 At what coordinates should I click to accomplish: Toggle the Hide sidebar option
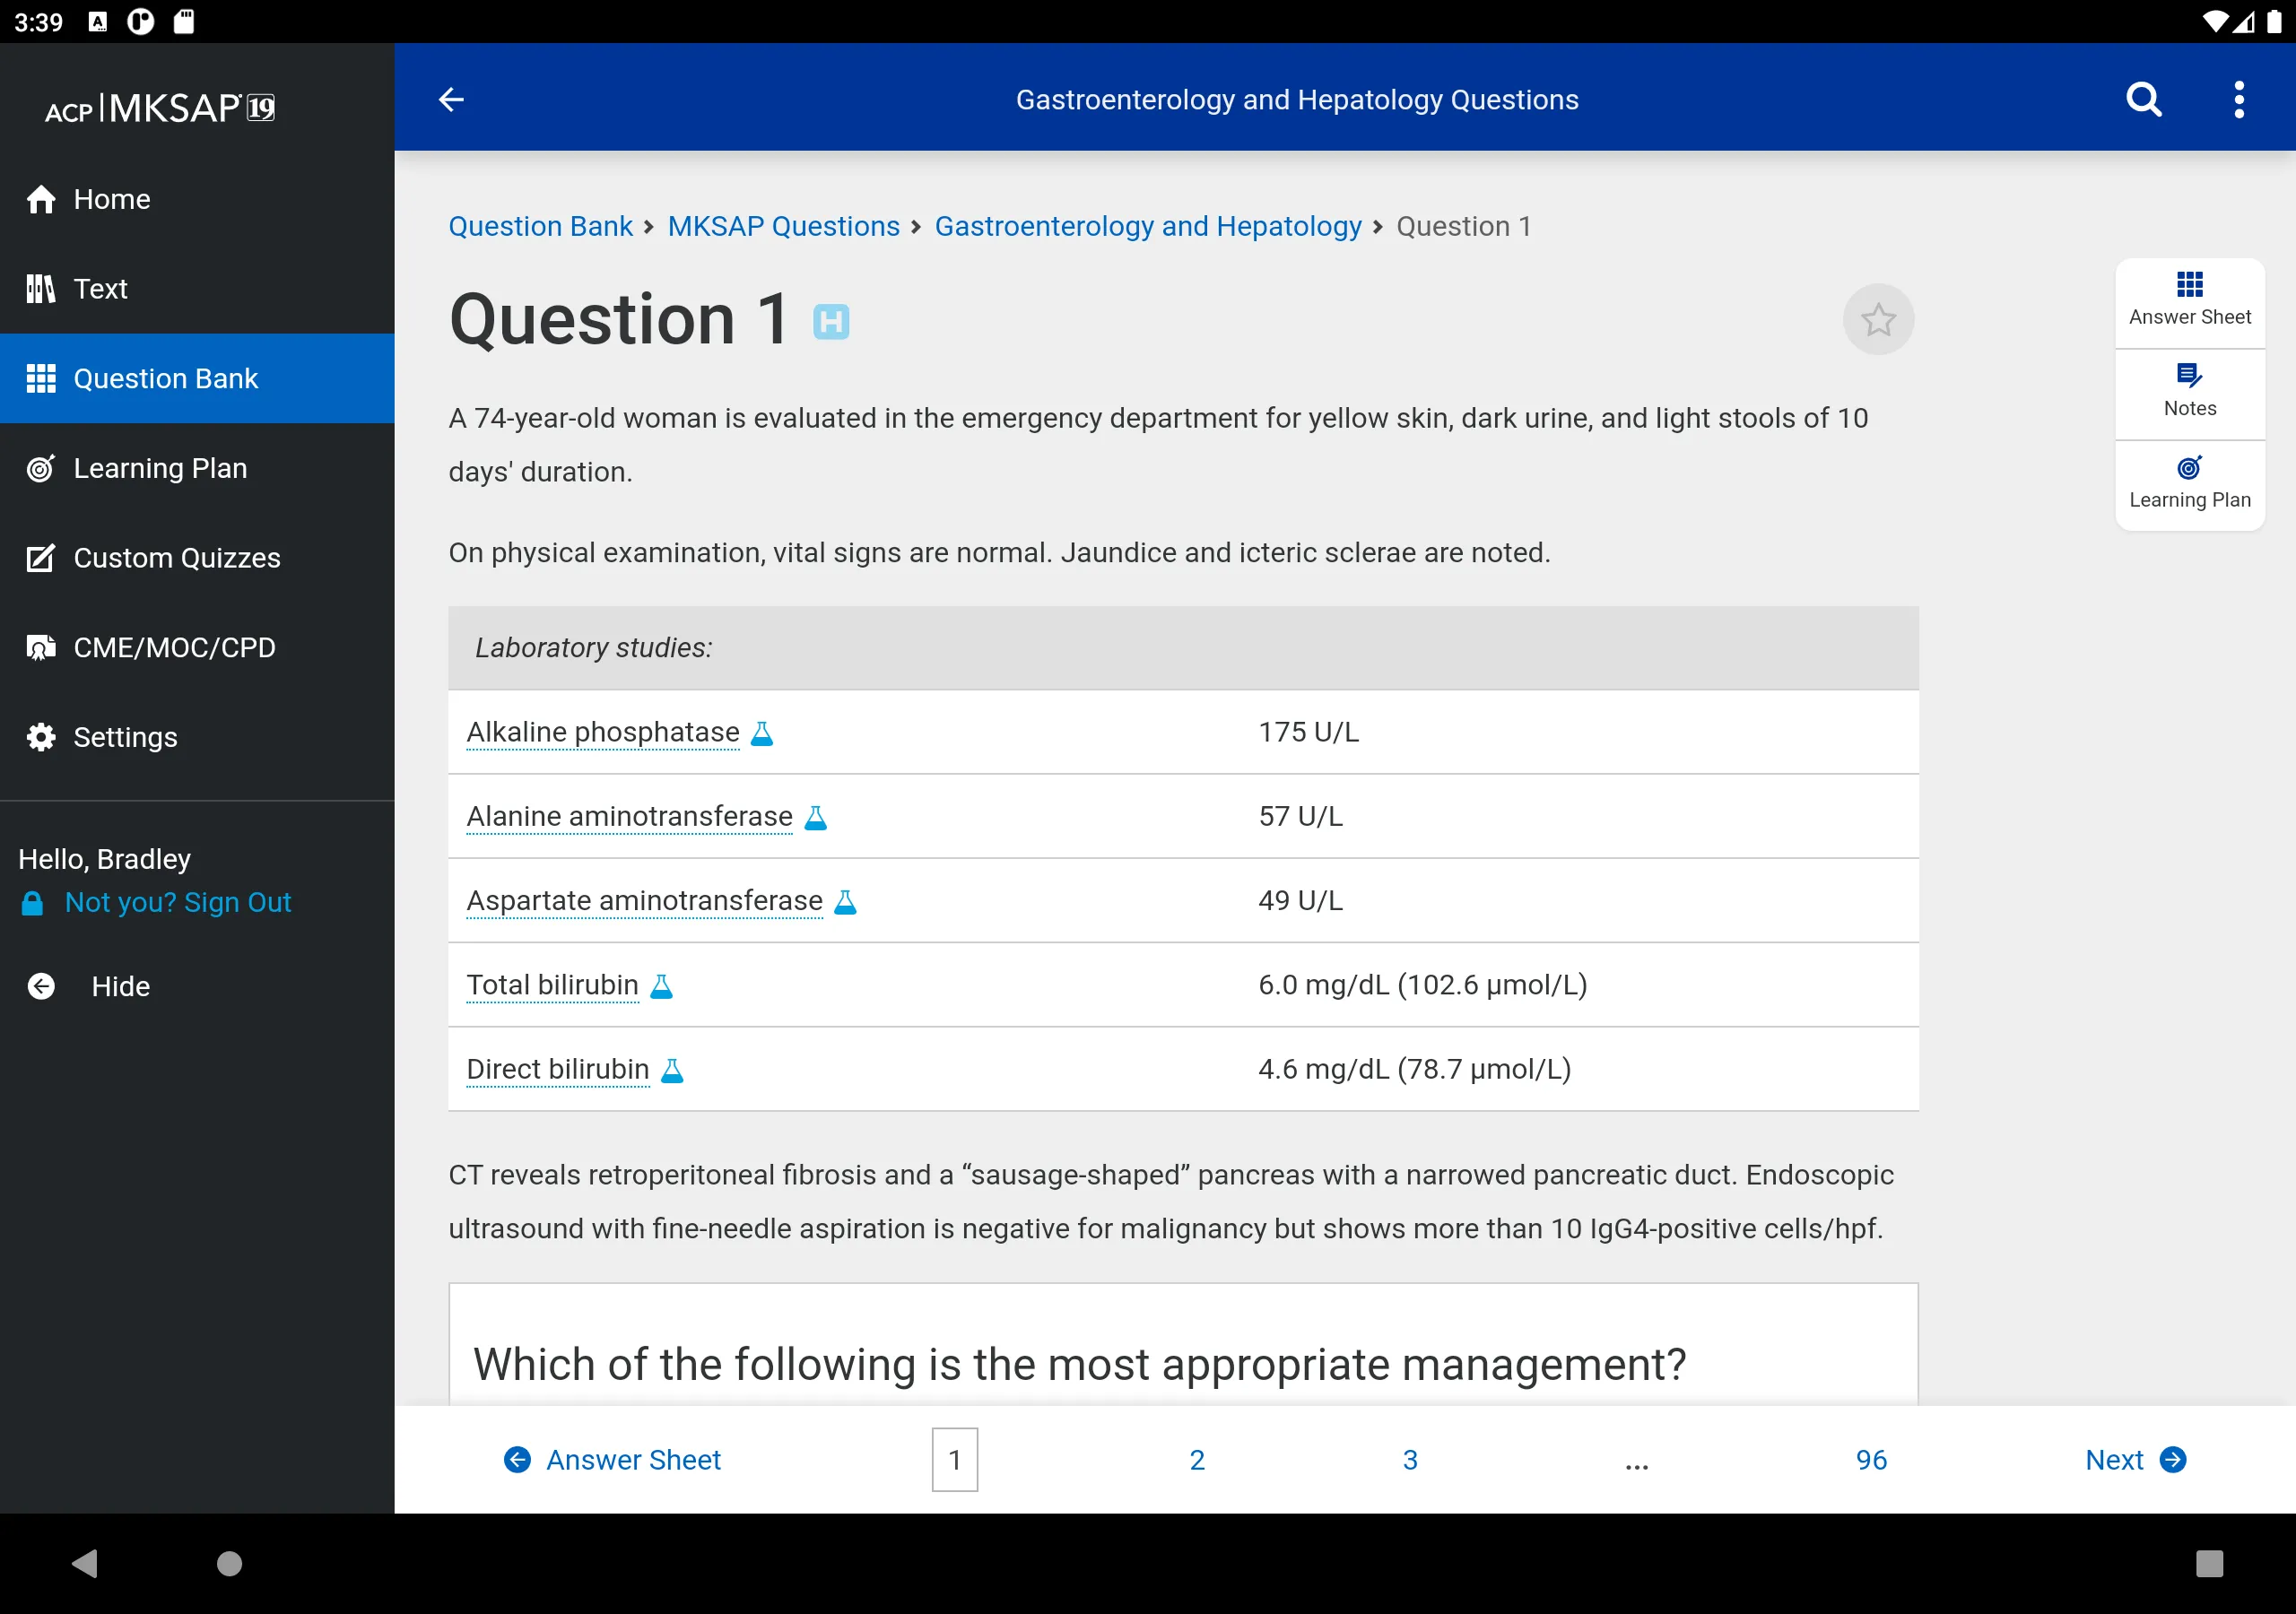click(x=120, y=985)
